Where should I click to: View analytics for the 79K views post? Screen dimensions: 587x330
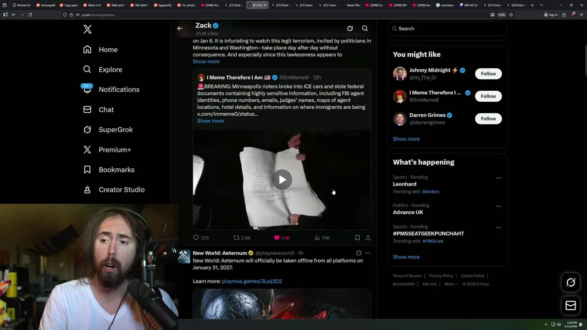322,238
